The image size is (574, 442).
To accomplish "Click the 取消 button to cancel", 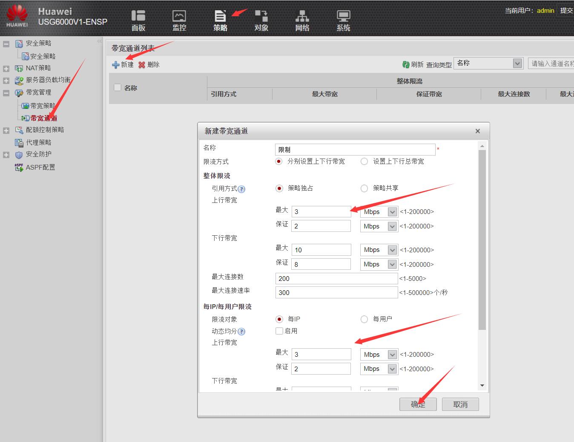I will point(460,404).
